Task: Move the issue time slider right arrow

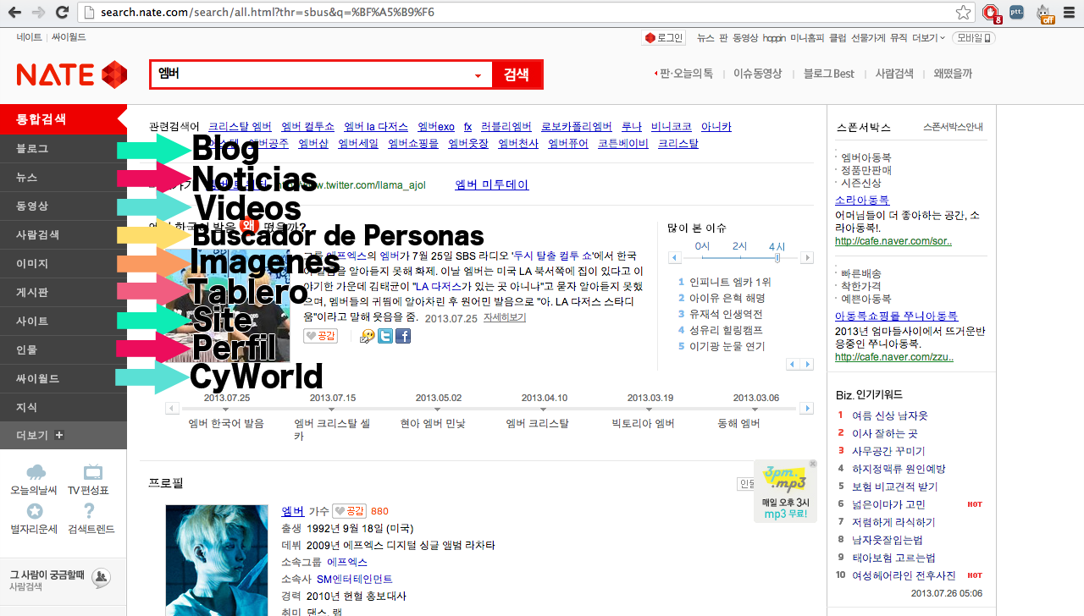Action: pyautogui.click(x=807, y=258)
